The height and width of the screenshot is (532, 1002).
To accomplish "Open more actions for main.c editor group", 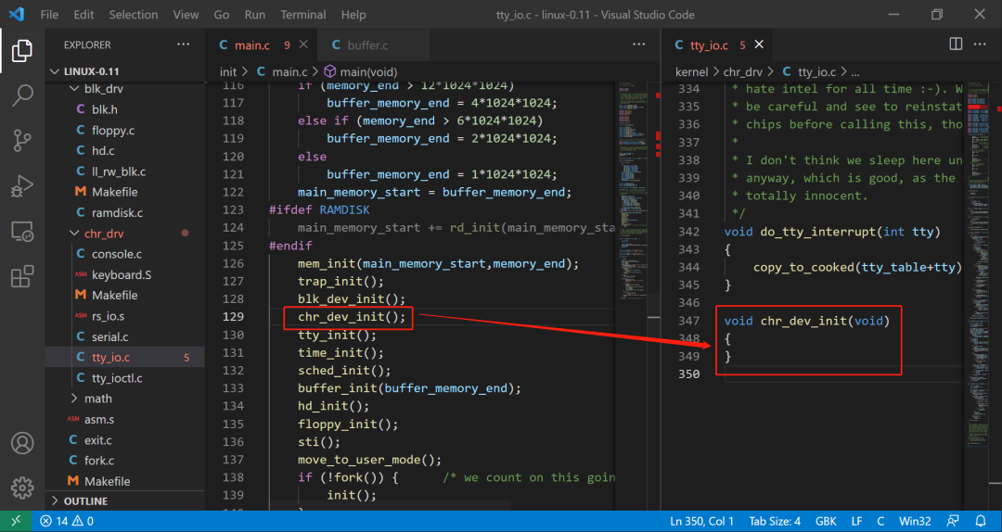I will coord(638,44).
